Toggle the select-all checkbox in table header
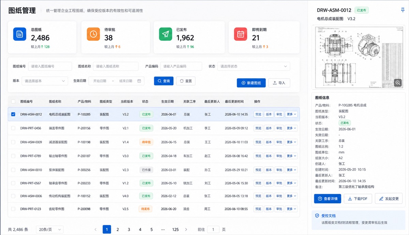The image size is (409, 235). 13,101
